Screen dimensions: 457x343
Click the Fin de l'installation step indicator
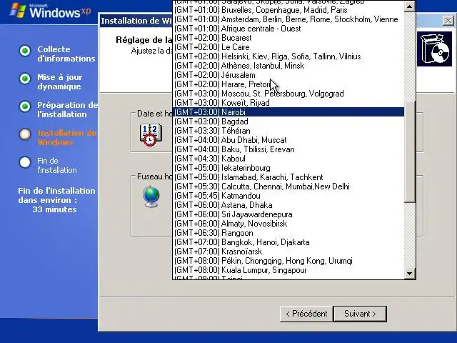(25, 162)
